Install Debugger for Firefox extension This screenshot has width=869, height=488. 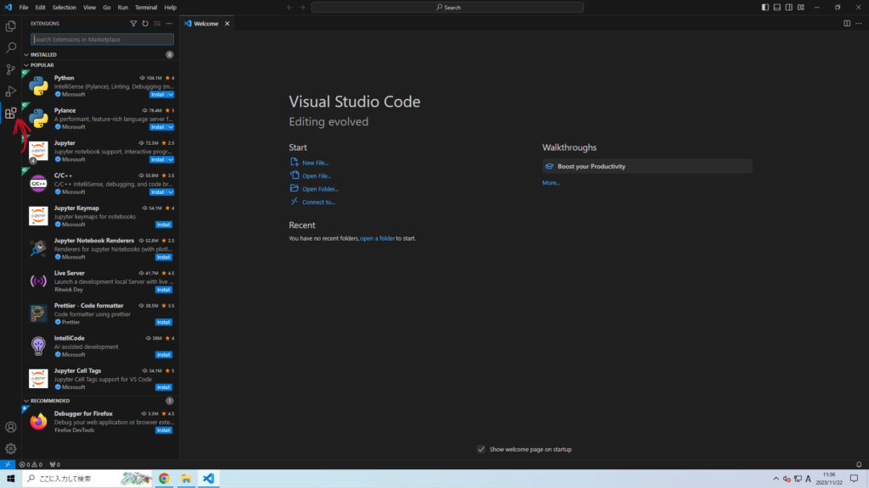164,430
